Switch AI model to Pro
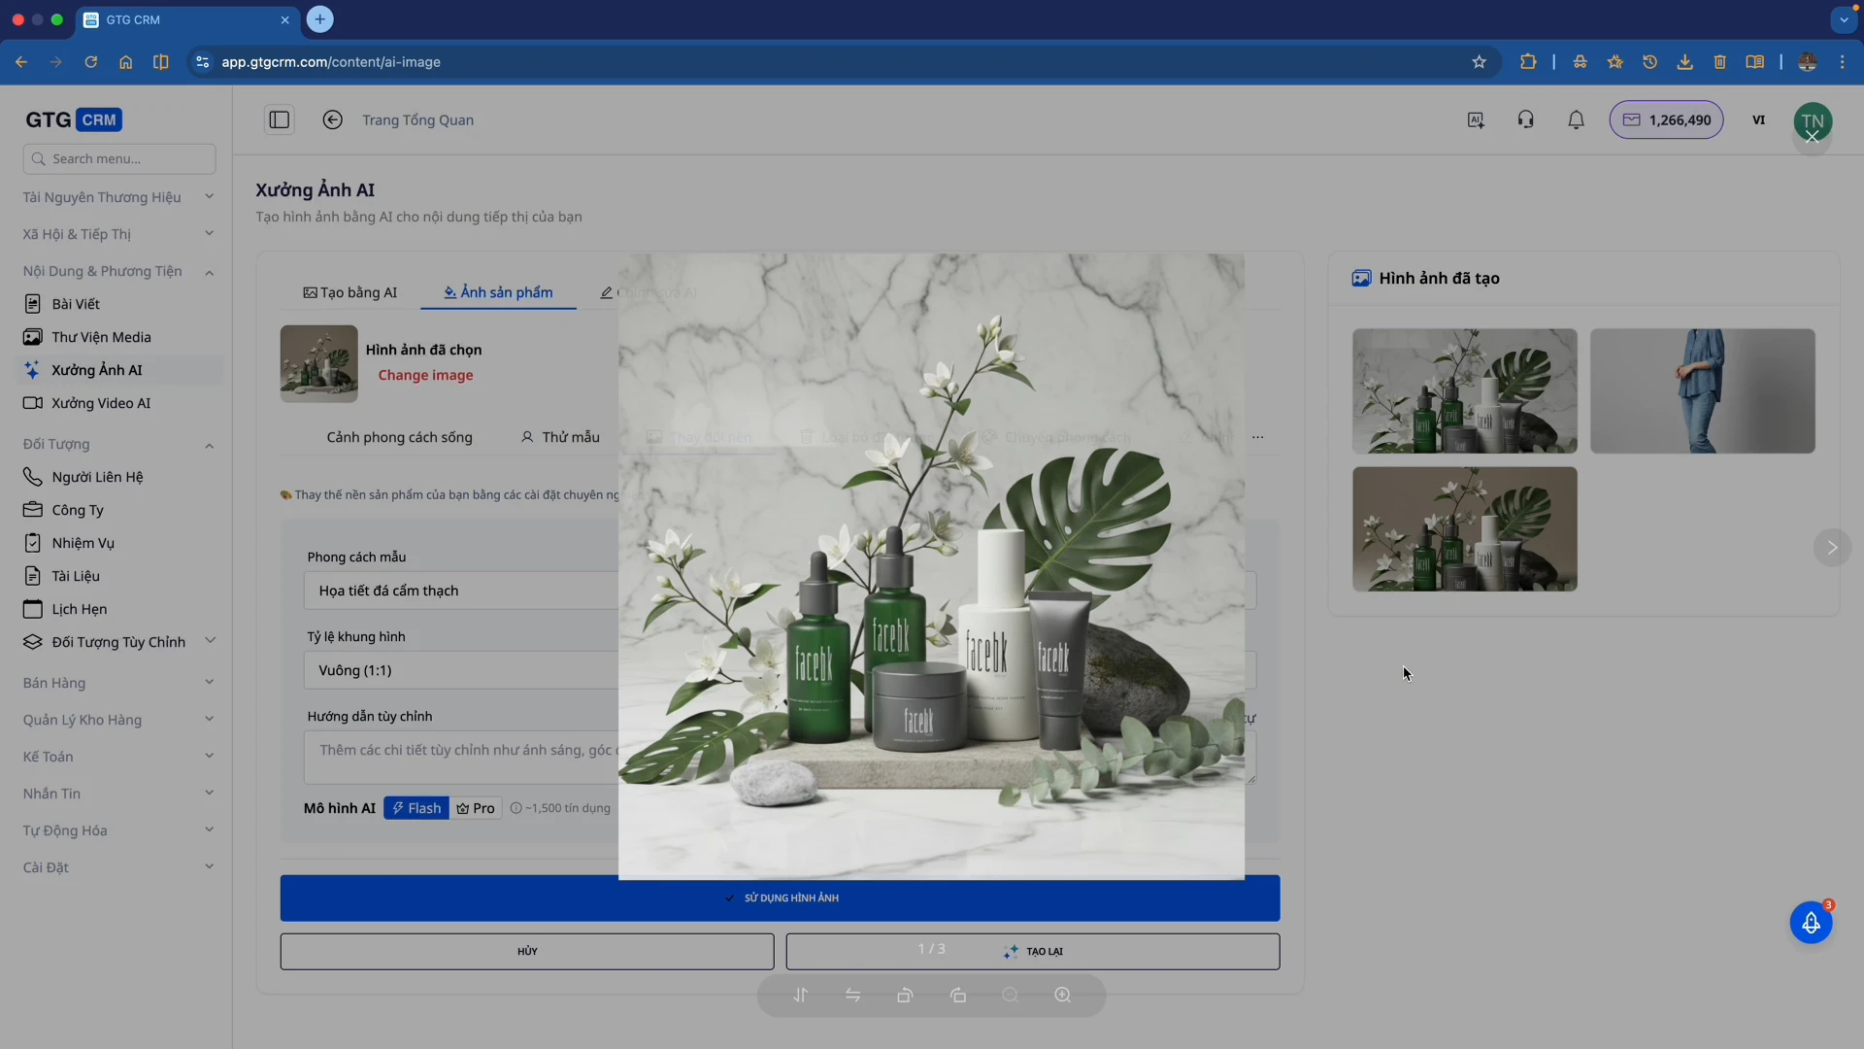1864x1049 pixels. point(475,807)
